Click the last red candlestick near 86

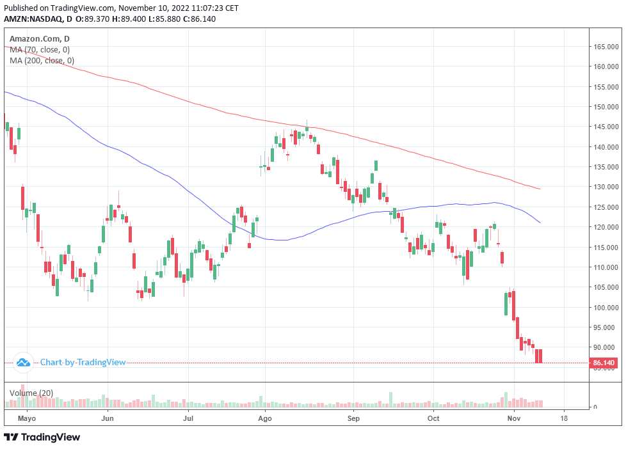[541, 356]
